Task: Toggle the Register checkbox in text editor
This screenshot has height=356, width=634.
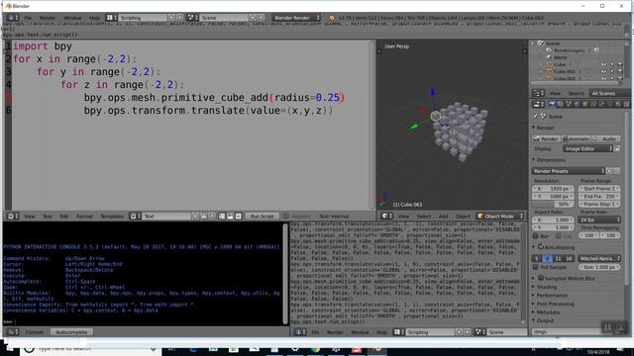Action: 286,217
